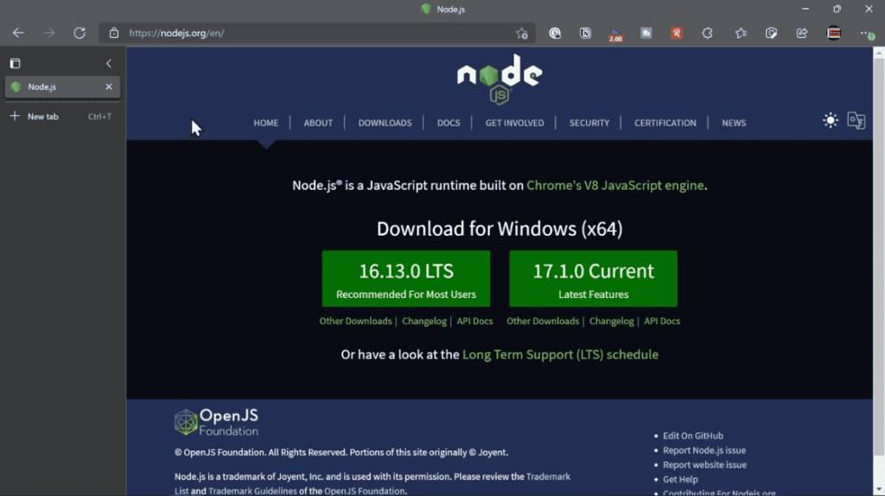Open the Edit On GitHub footer link
Image resolution: width=885 pixels, height=496 pixels.
pos(693,436)
